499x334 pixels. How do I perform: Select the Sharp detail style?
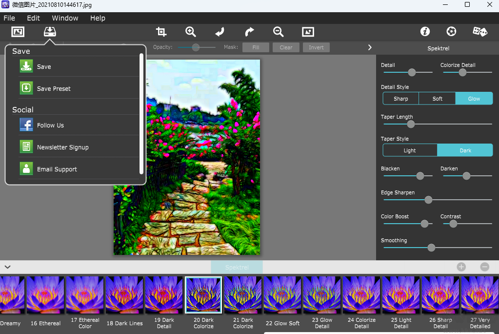pos(400,99)
